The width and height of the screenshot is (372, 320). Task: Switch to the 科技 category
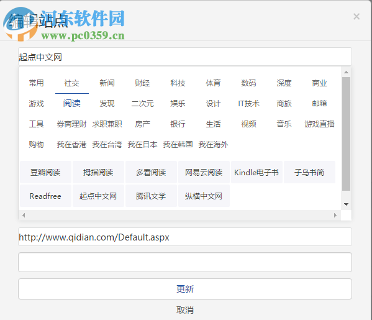(178, 83)
